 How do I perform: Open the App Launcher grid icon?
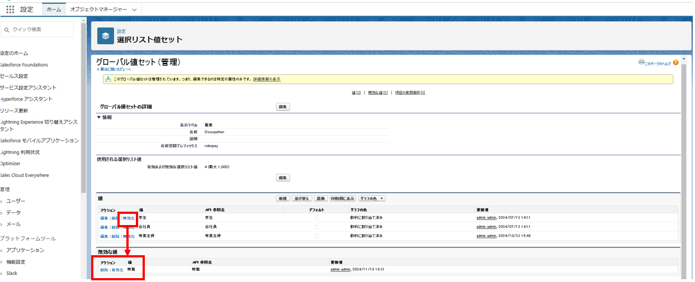tap(10, 9)
